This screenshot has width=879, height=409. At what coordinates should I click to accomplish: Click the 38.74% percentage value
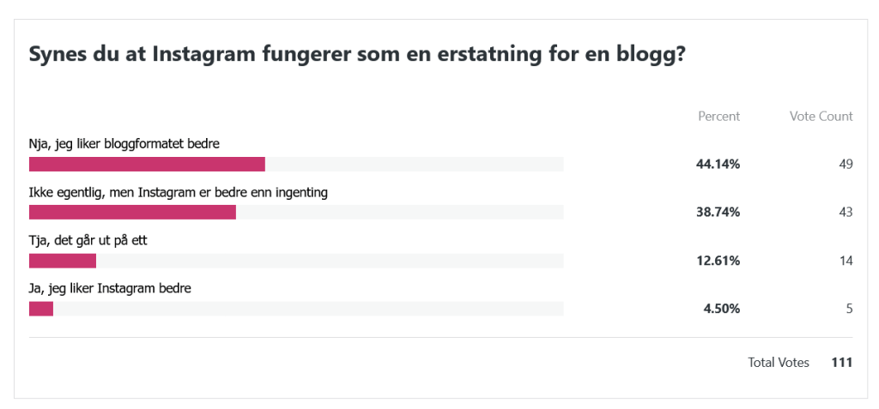click(718, 212)
